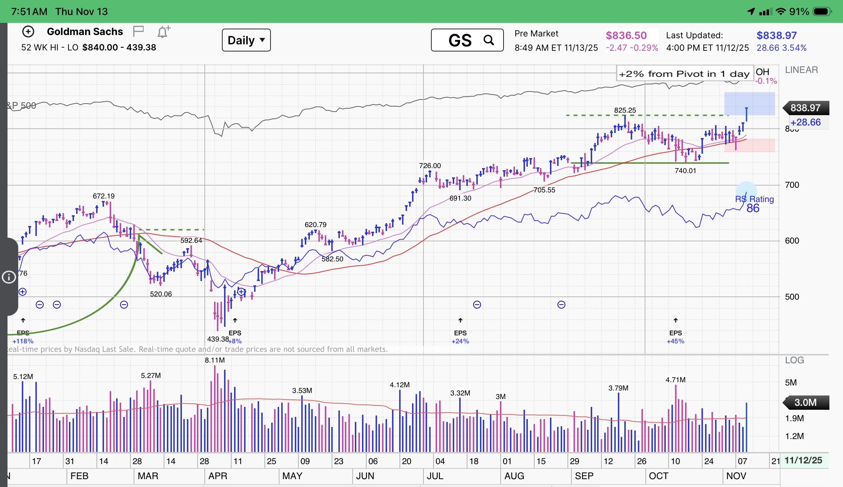Screen dimensions: 843x487
Task: Toggle the LOG volume scale label
Action: pyautogui.click(x=794, y=360)
